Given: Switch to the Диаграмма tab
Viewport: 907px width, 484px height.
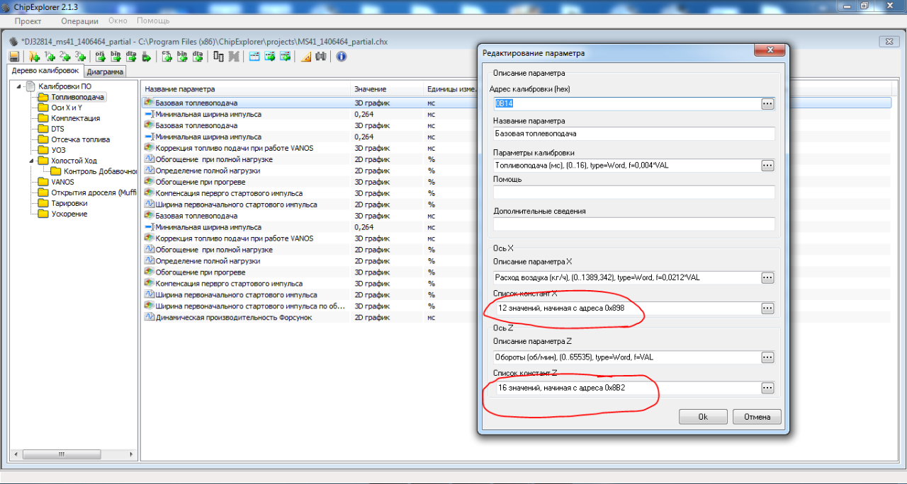Looking at the screenshot, I should click(x=106, y=71).
